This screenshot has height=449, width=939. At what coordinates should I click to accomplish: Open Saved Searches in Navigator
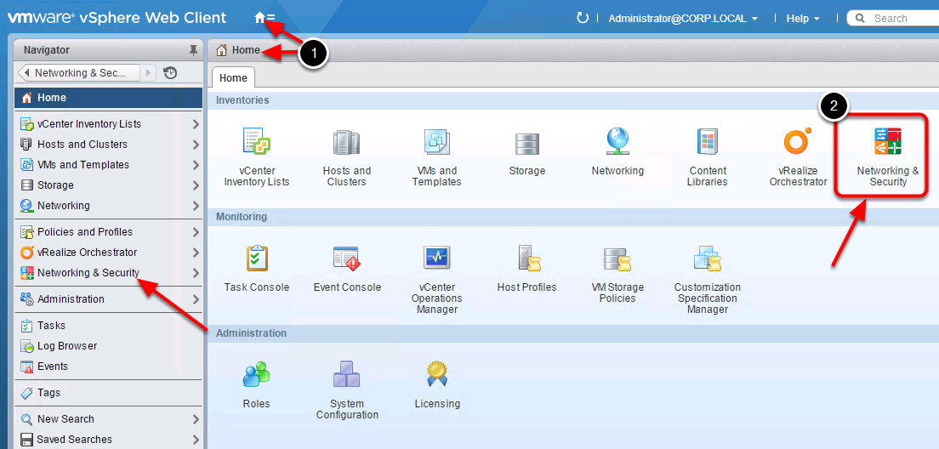point(109,439)
